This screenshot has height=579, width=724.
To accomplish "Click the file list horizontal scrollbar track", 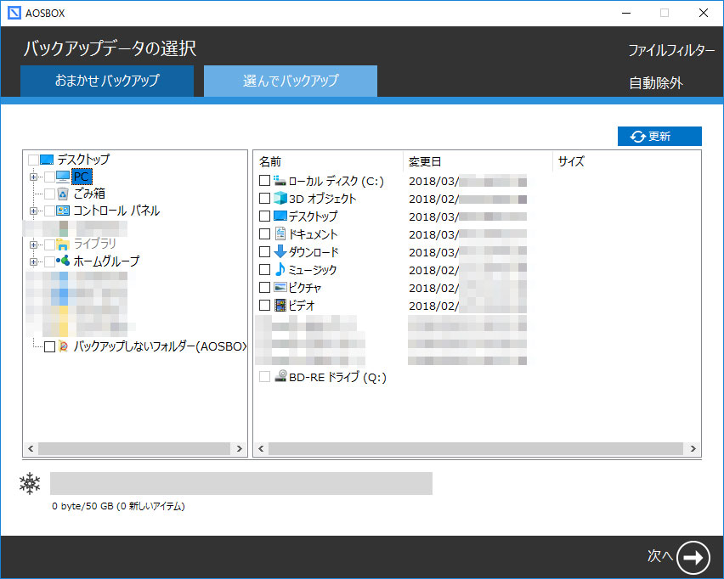I will coord(476,448).
